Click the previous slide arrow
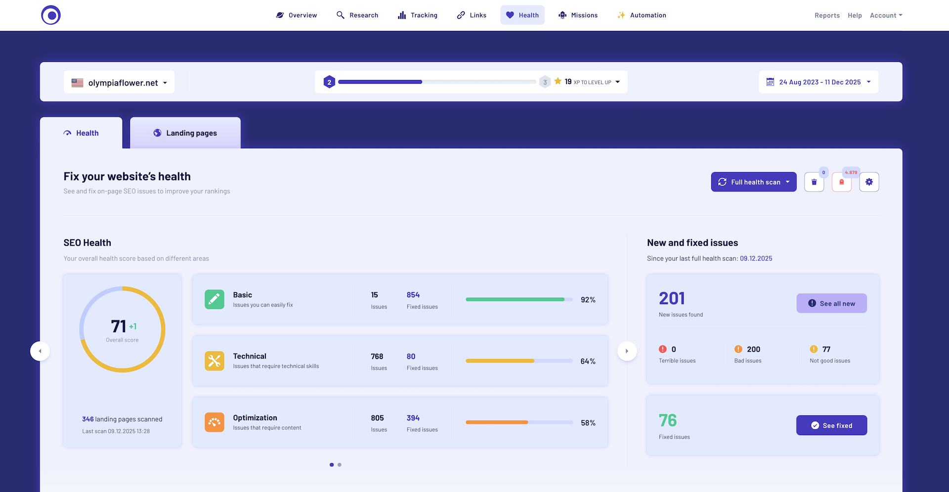 [40, 351]
